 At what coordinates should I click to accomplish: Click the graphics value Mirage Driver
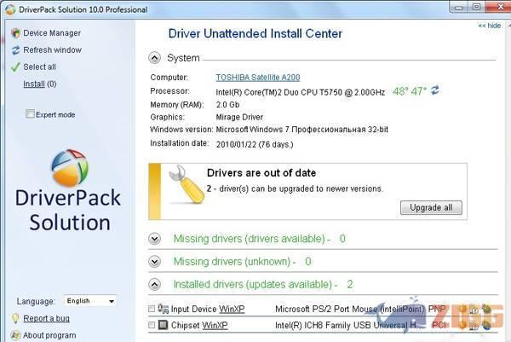[239, 117]
